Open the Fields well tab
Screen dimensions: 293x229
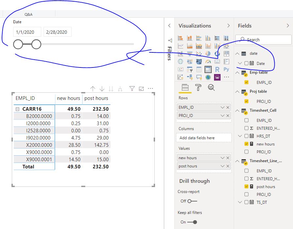[185, 87]
